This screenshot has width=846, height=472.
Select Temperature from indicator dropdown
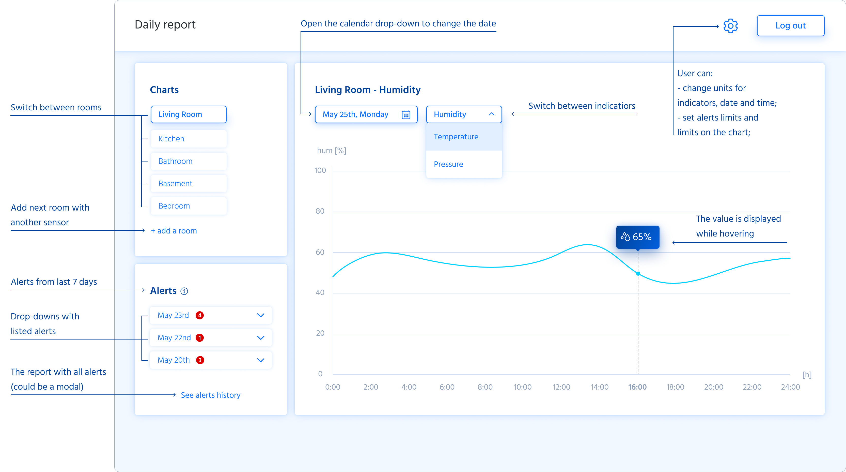(x=456, y=137)
